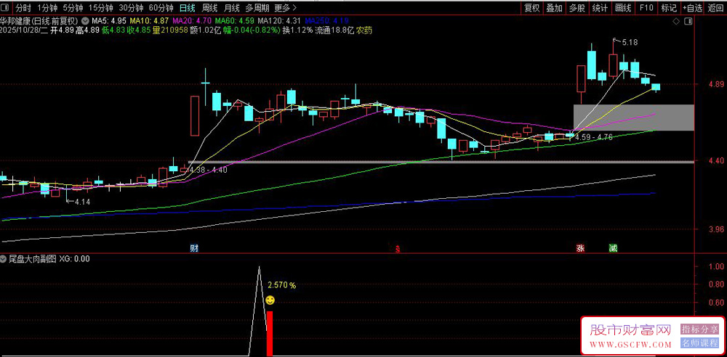727x357 pixels.
Task: Click the red S marker on timeline
Action: click(x=398, y=249)
